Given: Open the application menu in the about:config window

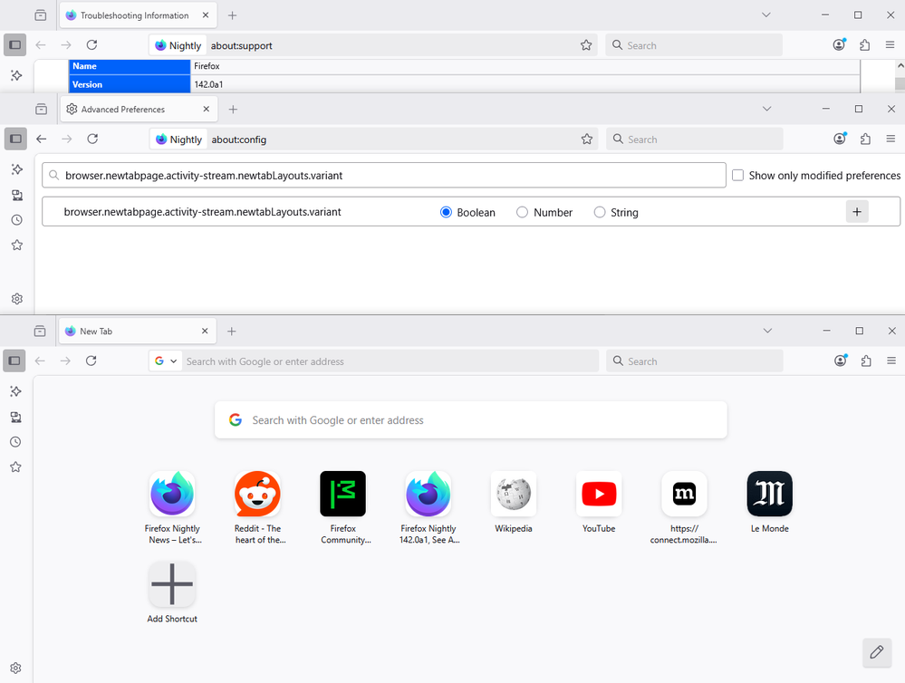Looking at the screenshot, I should [x=891, y=139].
